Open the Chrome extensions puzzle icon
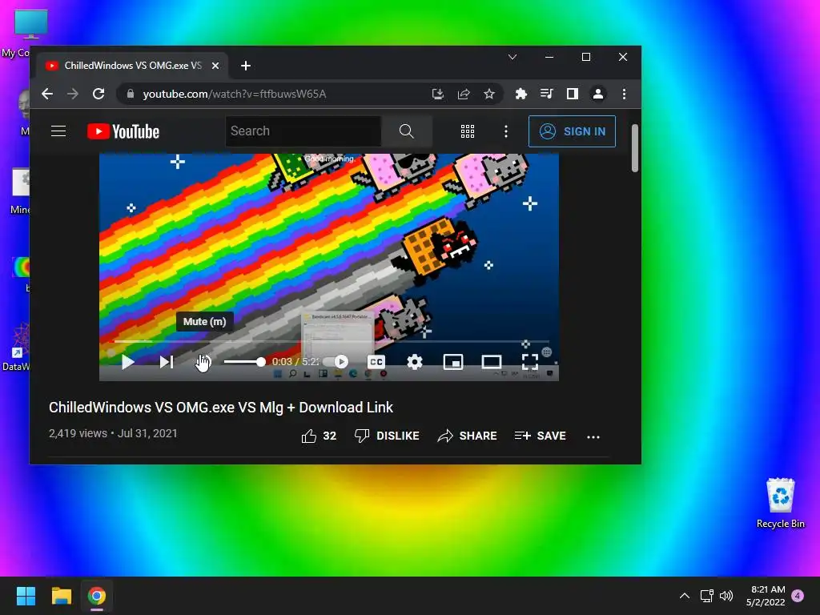Screen dimensions: 820x615 tap(521, 94)
